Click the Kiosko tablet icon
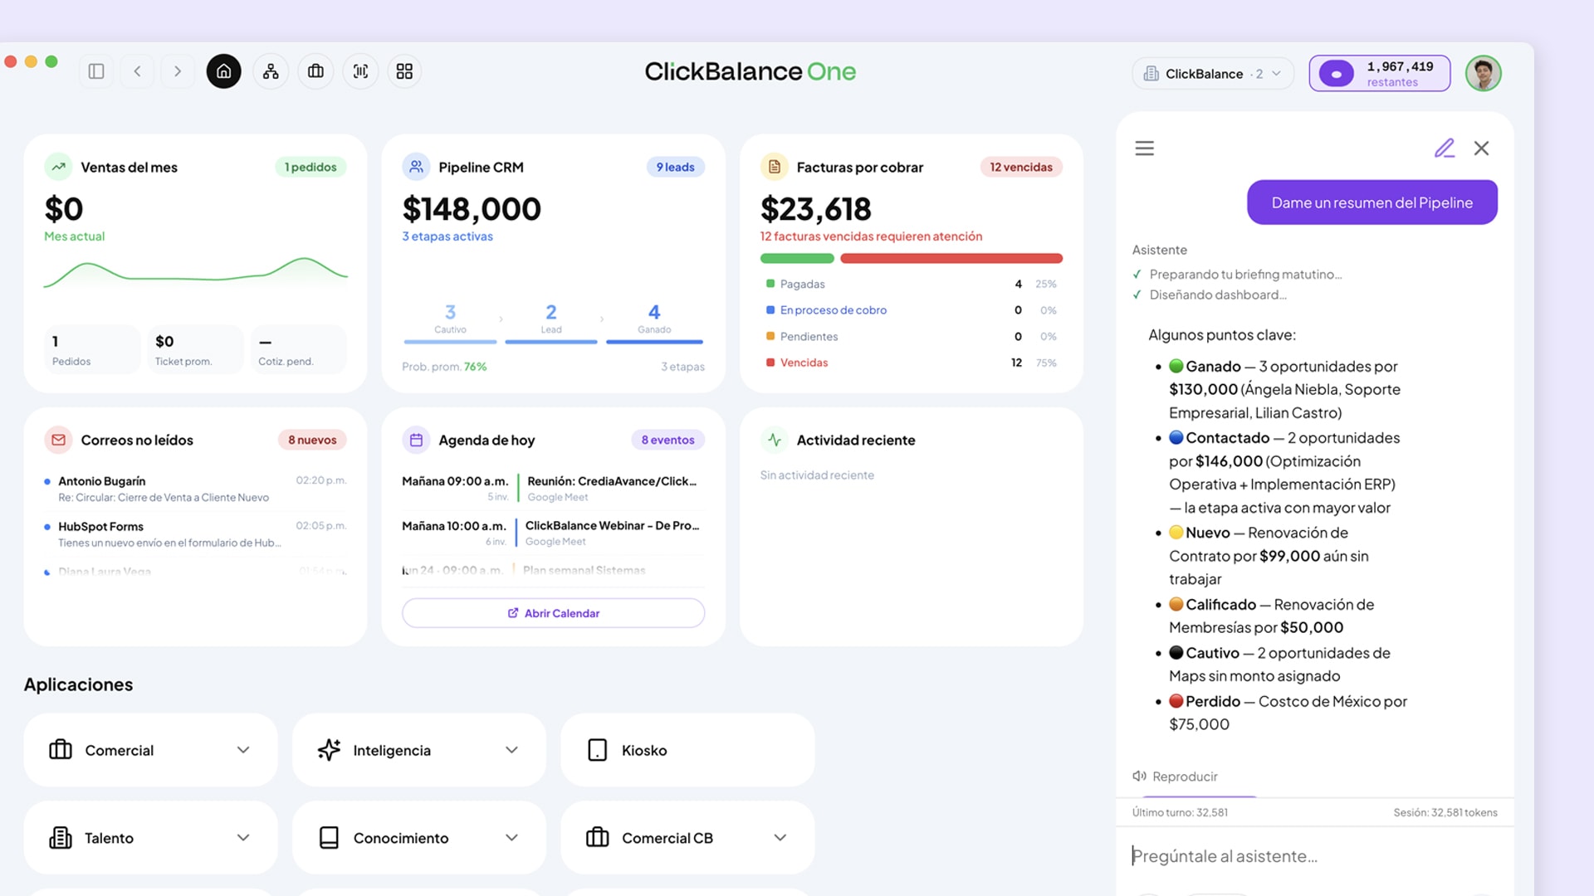The height and width of the screenshot is (896, 1594). coord(598,750)
